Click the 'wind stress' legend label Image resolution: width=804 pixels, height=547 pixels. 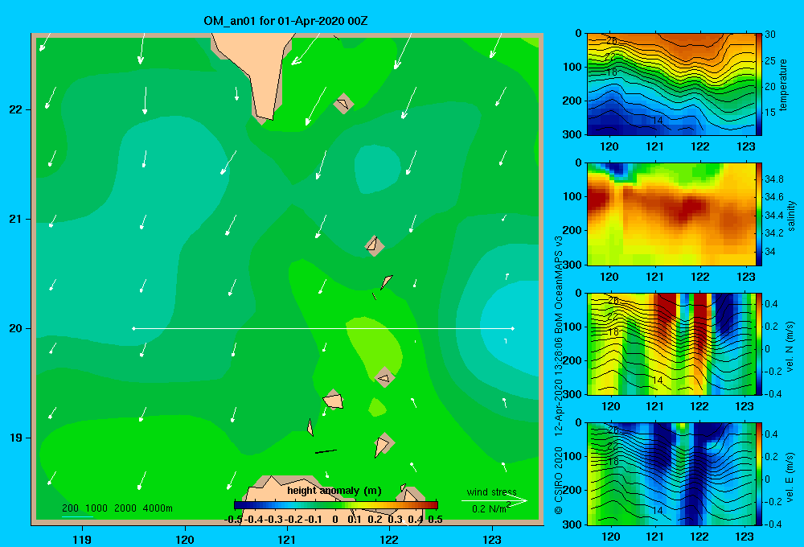[x=491, y=491]
